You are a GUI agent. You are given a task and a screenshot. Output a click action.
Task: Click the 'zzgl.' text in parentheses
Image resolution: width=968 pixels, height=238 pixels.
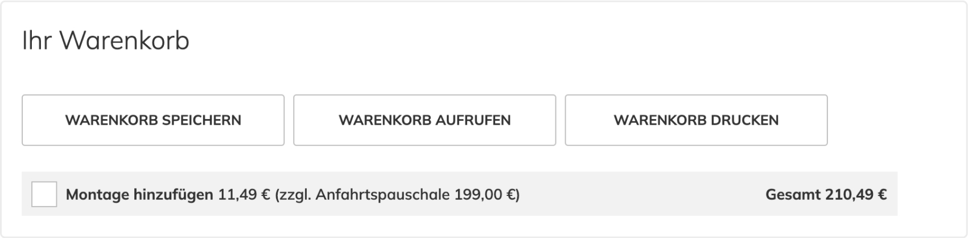click(x=293, y=195)
